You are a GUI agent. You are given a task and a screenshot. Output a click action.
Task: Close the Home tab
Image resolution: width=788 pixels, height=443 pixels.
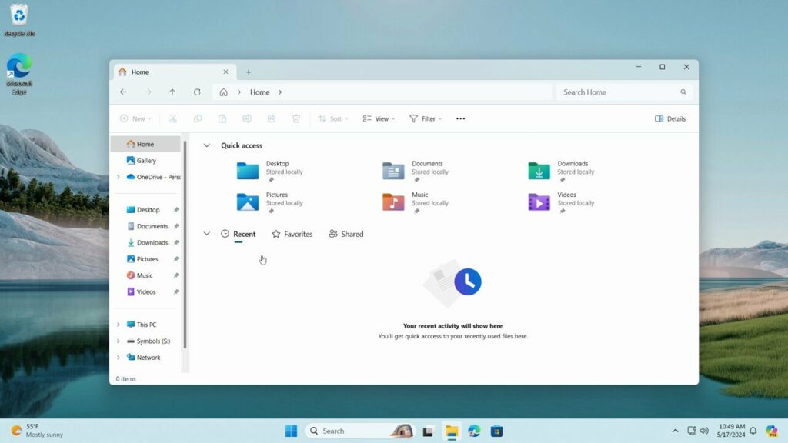click(225, 72)
